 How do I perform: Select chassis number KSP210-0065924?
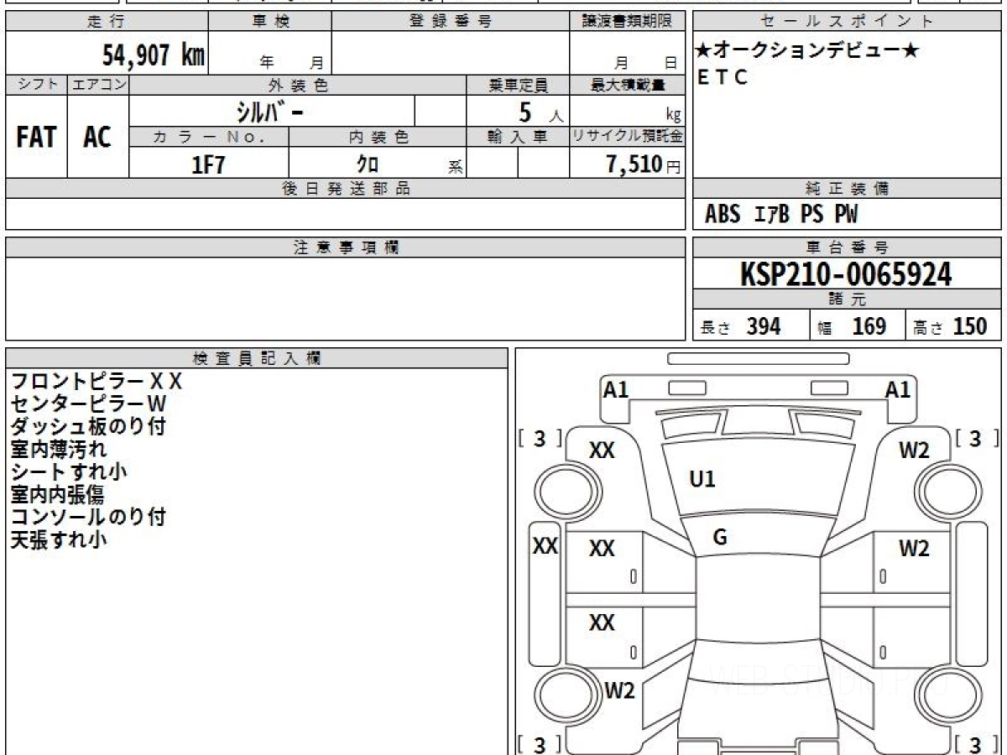(x=846, y=274)
